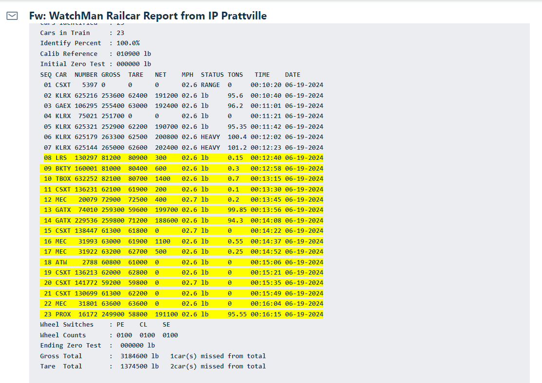Click the envelope mail icon
The height and width of the screenshot is (383, 542).
click(x=12, y=16)
